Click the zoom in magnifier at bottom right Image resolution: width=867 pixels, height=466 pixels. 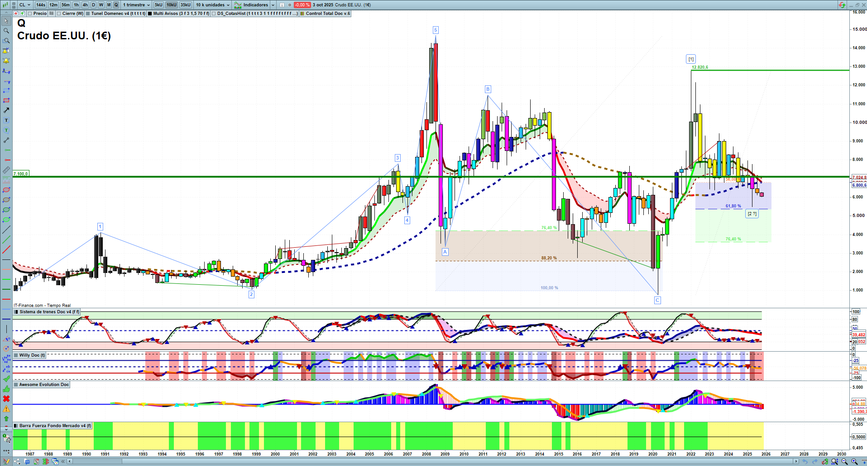point(854,461)
